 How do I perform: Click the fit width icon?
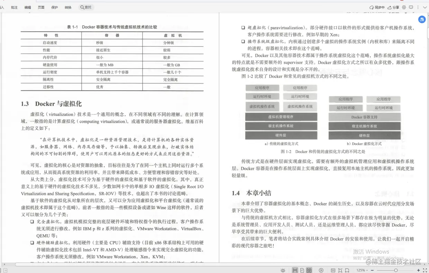[347, 270]
